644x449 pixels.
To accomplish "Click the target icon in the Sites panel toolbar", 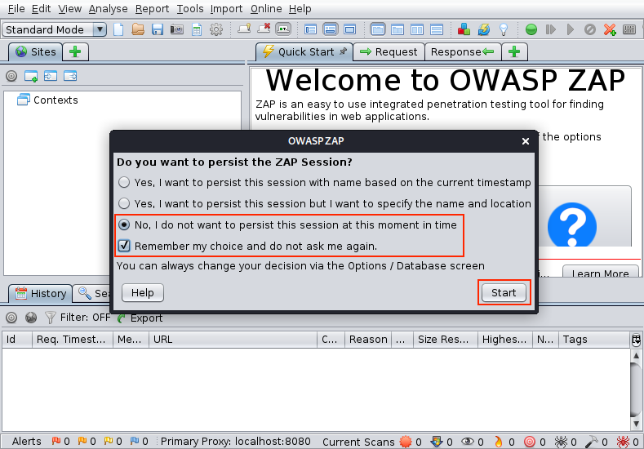I will (11, 76).
